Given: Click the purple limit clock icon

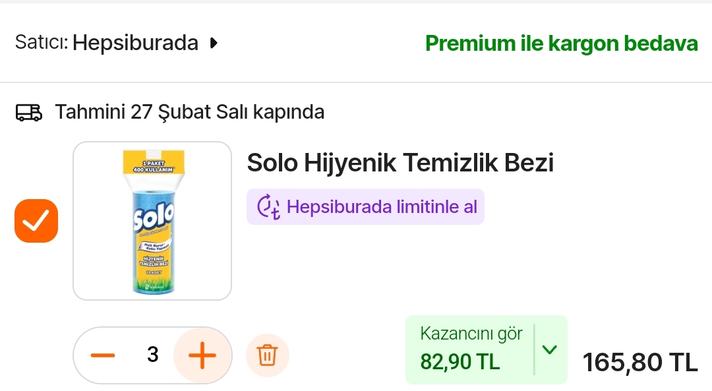Looking at the screenshot, I should click(268, 207).
